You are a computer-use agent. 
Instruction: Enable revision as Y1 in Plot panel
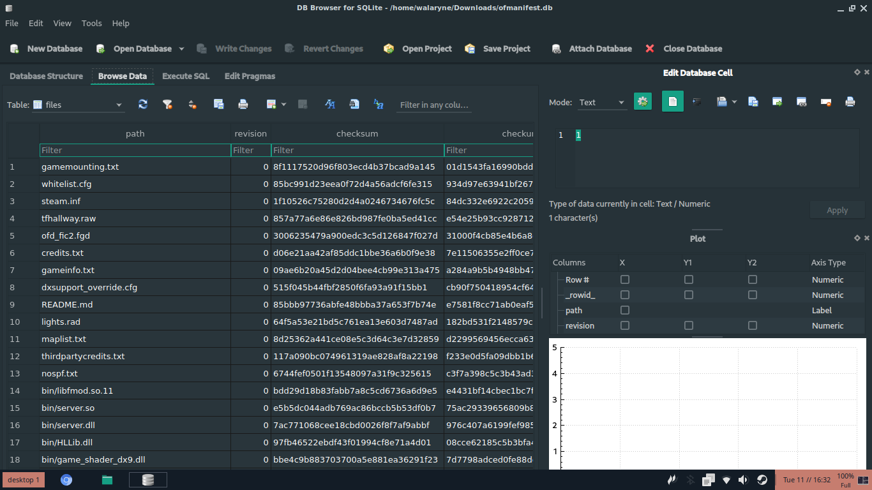[x=688, y=325]
